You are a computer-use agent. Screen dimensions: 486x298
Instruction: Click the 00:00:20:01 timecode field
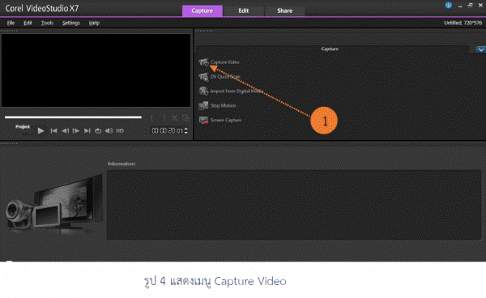click(168, 130)
